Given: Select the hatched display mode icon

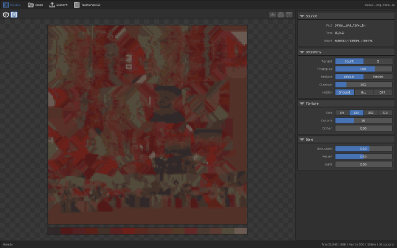Looking at the screenshot, I should tap(289, 15).
